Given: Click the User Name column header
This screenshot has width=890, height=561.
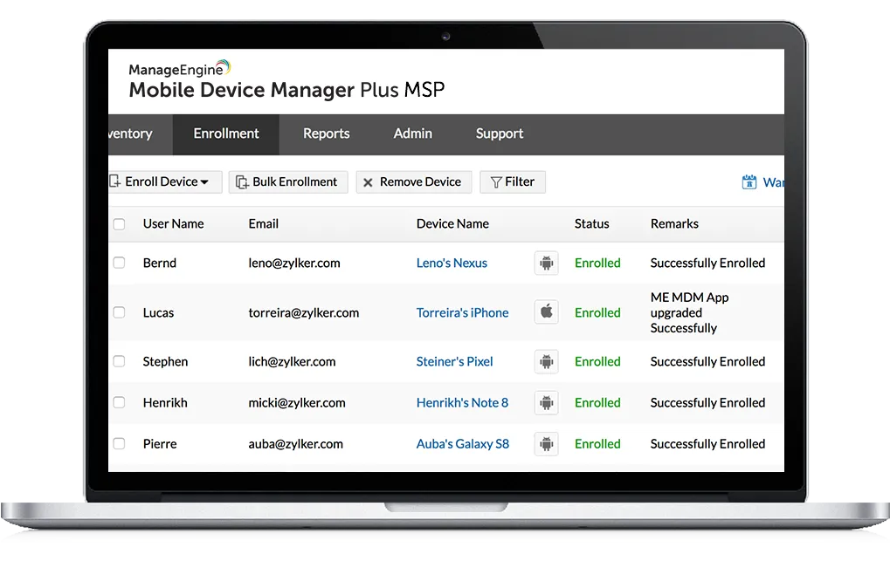Looking at the screenshot, I should point(173,224).
